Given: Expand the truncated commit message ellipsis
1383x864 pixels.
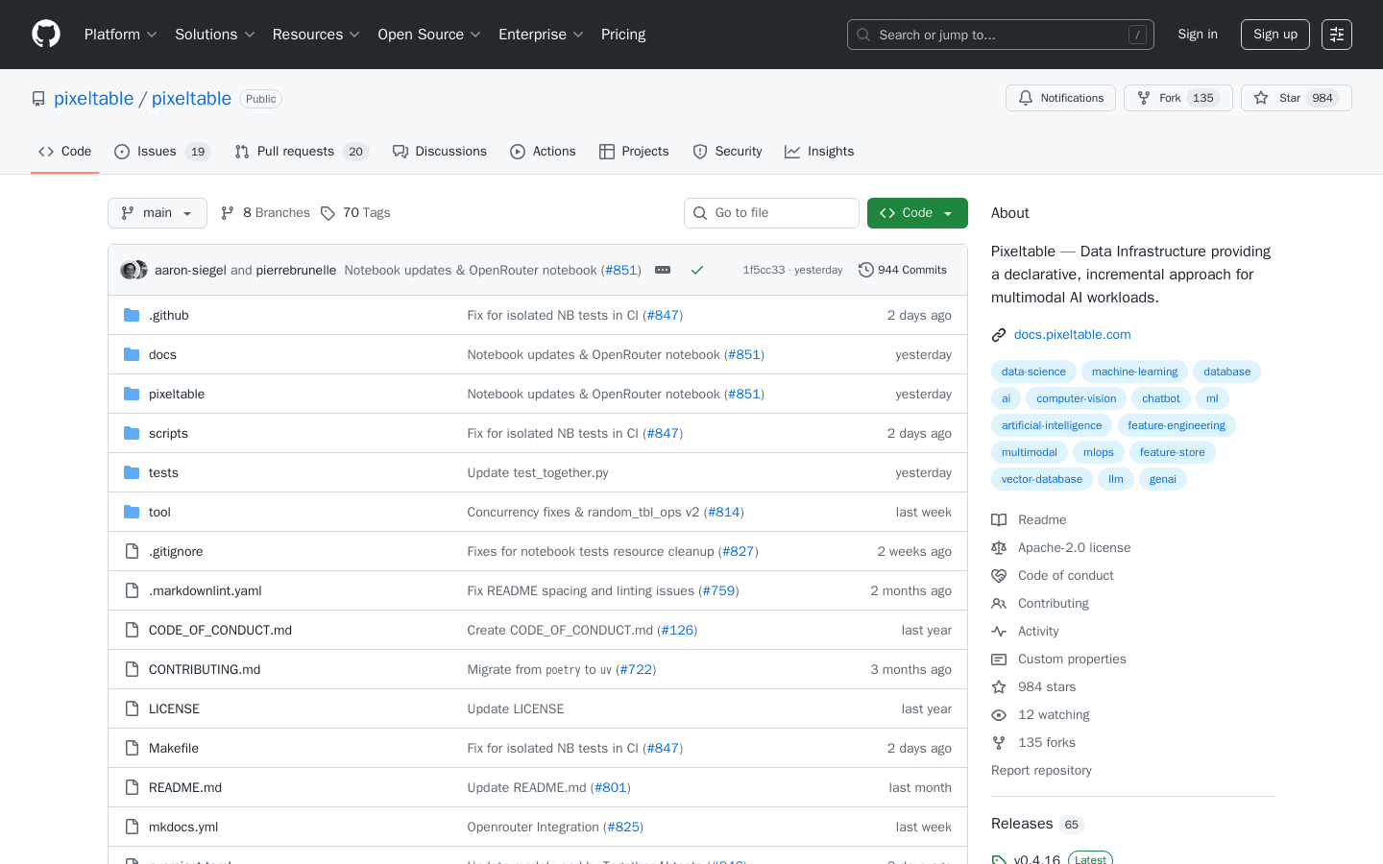Looking at the screenshot, I should (662, 270).
